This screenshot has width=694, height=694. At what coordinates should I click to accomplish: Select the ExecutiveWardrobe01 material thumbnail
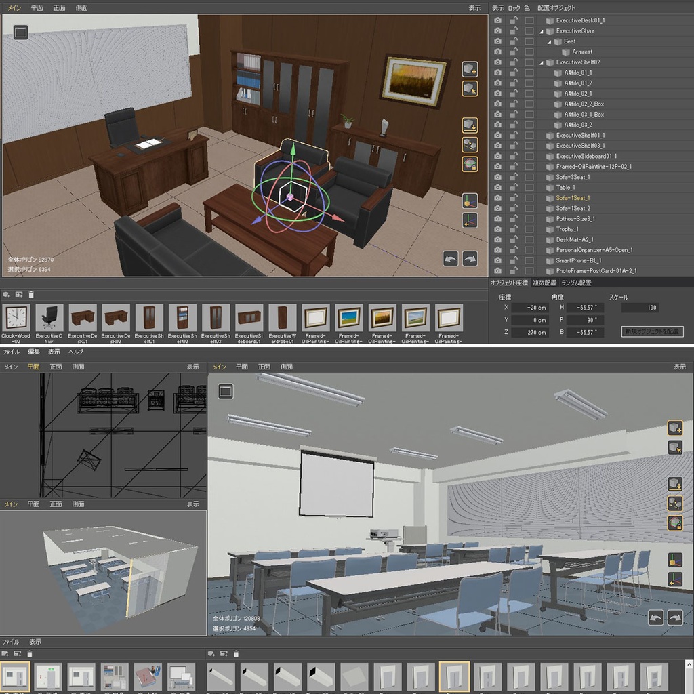[x=283, y=319]
